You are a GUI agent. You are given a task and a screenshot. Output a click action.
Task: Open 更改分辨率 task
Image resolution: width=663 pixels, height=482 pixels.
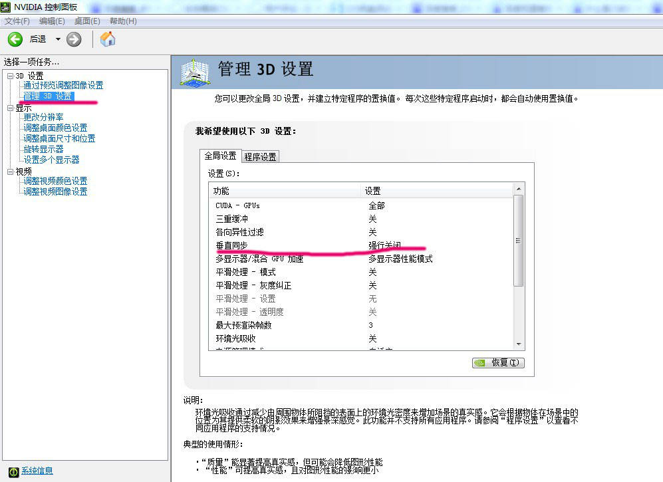point(43,117)
